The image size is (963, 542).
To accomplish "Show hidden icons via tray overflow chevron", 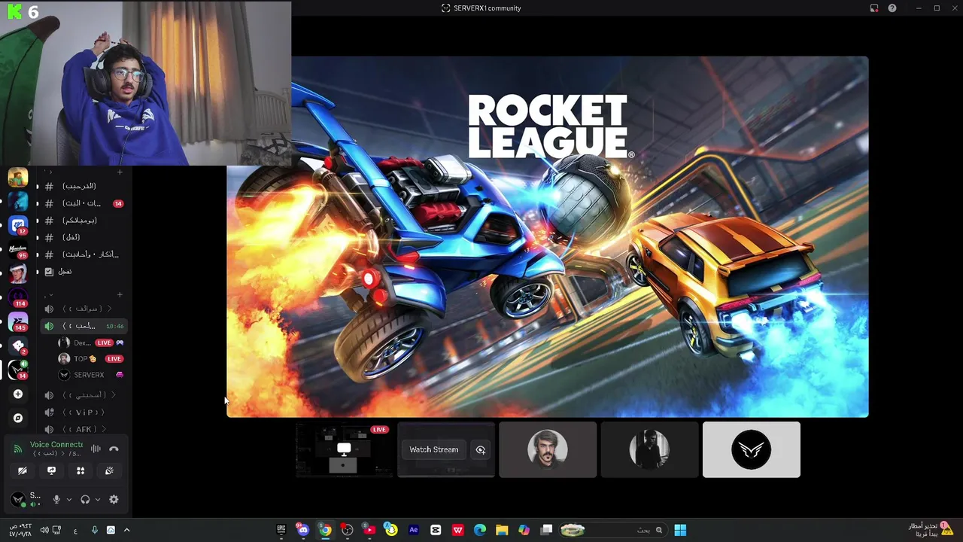I will 126,530.
